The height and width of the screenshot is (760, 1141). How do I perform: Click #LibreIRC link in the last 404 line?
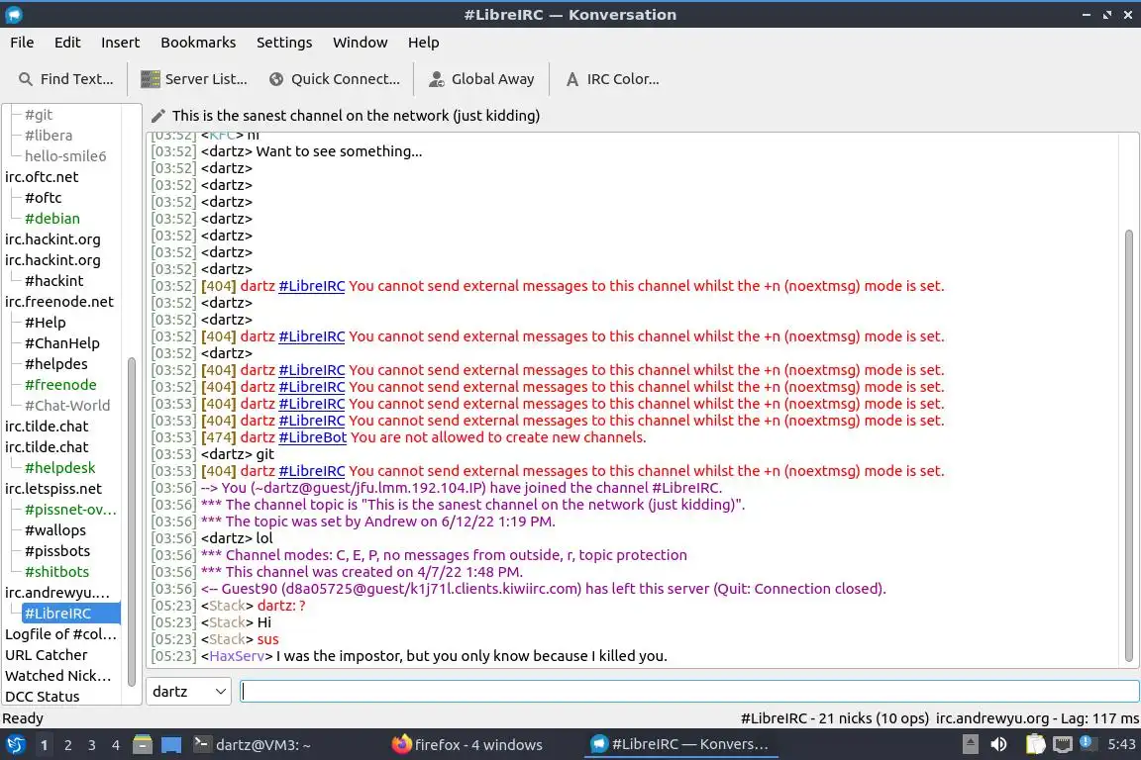click(x=311, y=471)
